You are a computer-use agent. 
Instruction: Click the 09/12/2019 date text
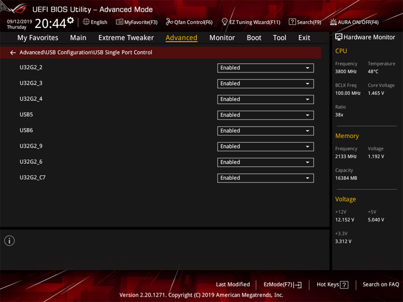pos(20,21)
